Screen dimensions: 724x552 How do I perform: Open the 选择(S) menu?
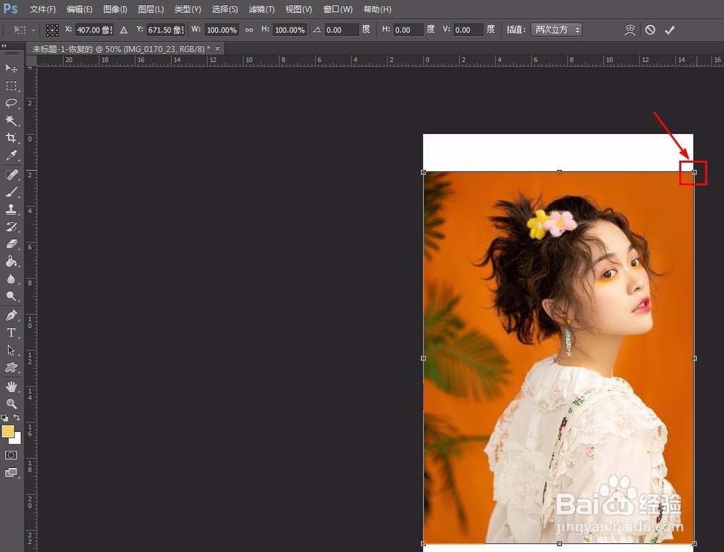pos(225,9)
